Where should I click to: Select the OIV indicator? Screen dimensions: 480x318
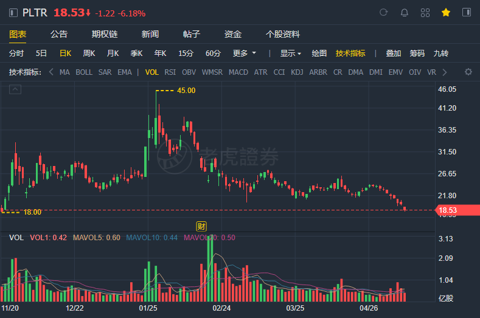(x=415, y=72)
